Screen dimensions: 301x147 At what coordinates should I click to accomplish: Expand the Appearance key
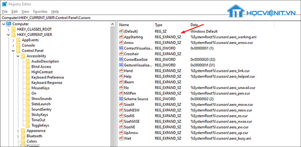[x=18, y=131]
